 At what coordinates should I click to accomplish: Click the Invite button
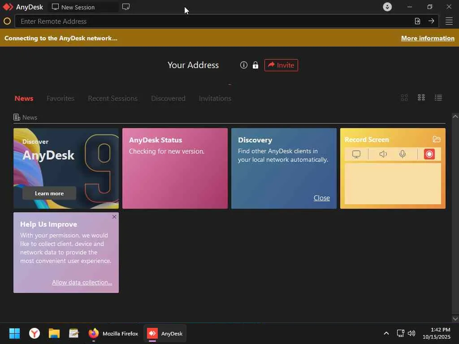click(281, 65)
